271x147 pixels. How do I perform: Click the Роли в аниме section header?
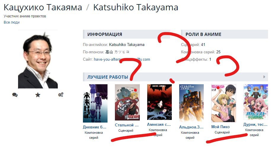pos(224,34)
